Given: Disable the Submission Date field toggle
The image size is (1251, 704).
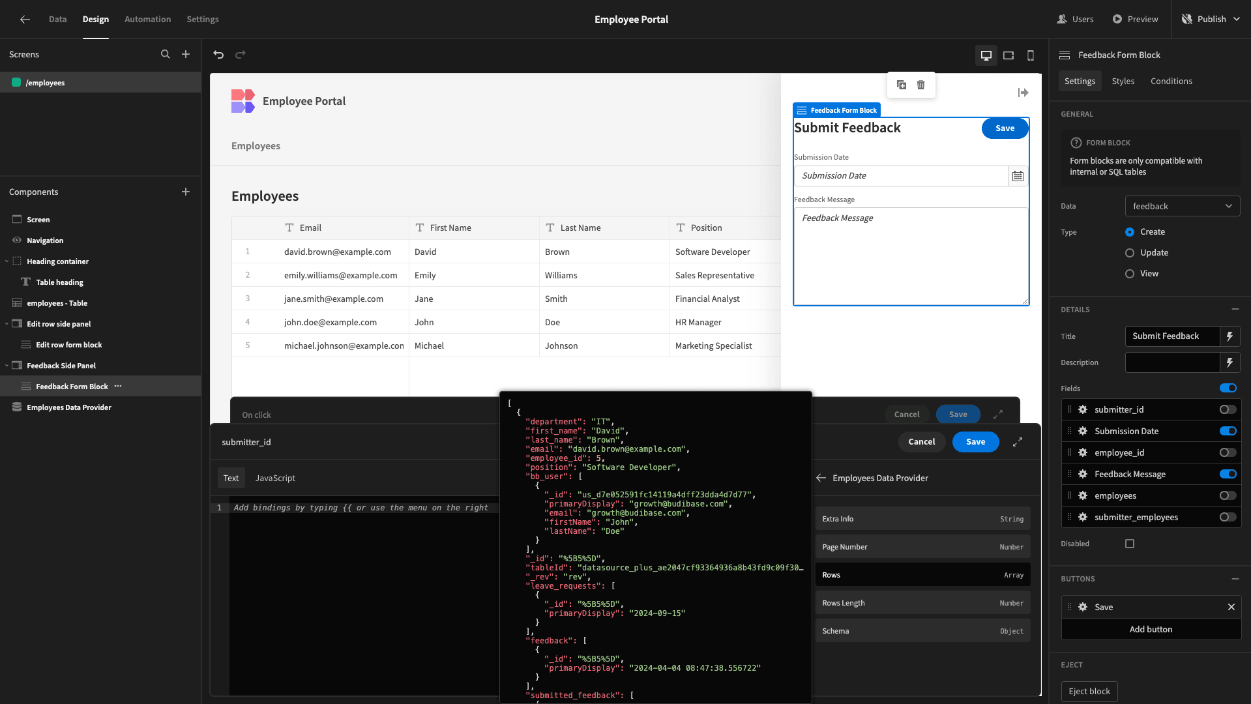Looking at the screenshot, I should click(1228, 431).
